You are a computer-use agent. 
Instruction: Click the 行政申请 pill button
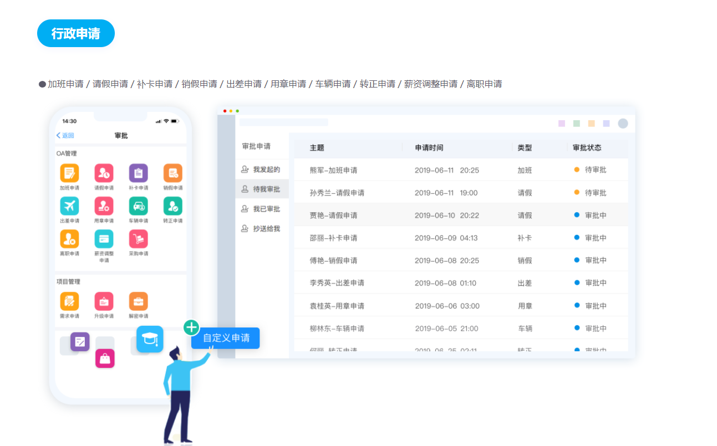point(76,33)
